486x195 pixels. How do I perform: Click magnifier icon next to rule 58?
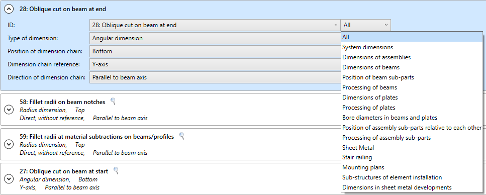point(113,101)
